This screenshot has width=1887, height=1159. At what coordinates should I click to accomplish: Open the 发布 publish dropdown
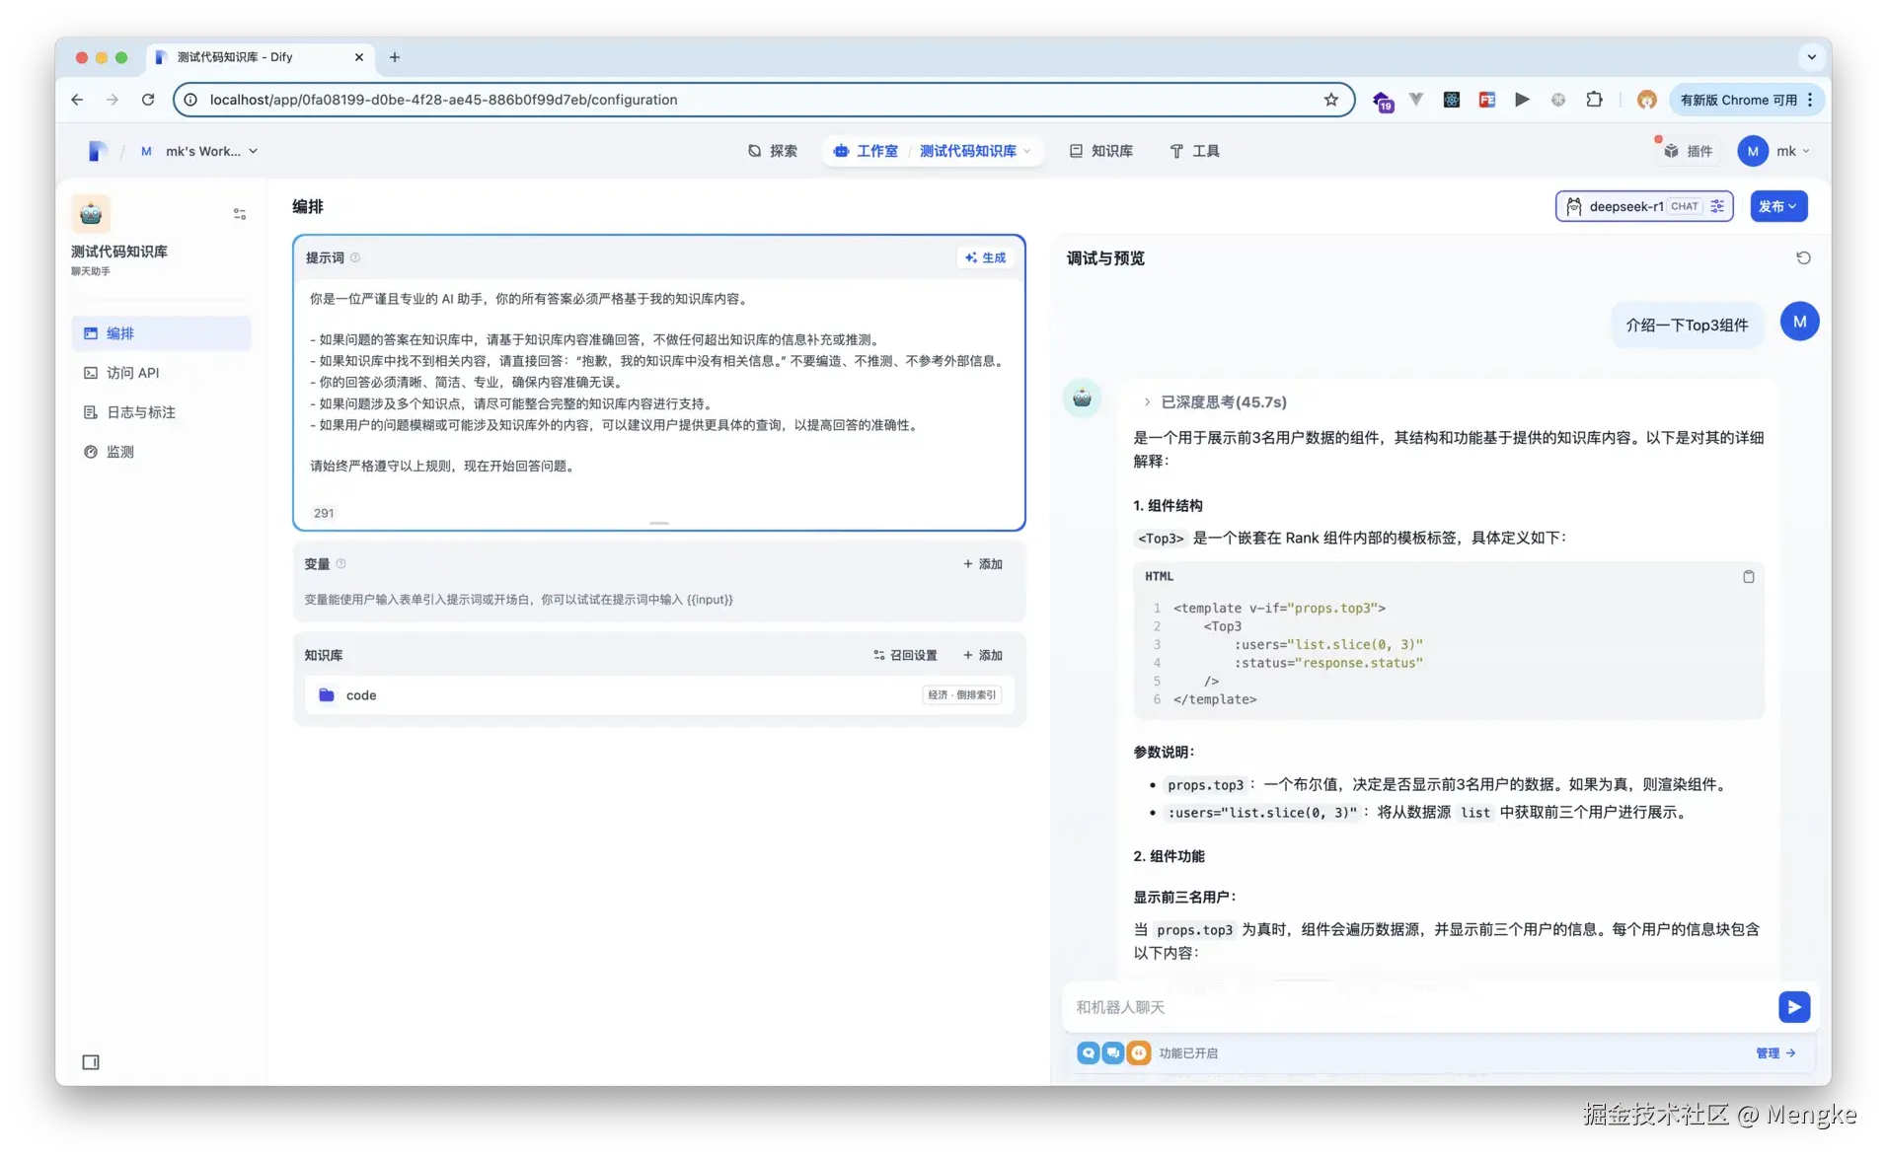(1778, 206)
